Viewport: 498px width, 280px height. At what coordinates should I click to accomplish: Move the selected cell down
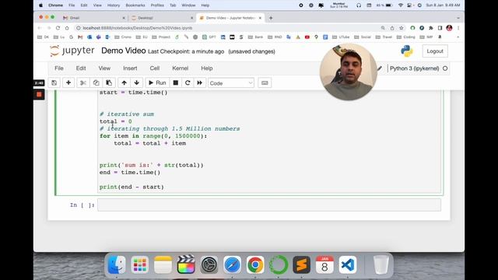[137, 83]
